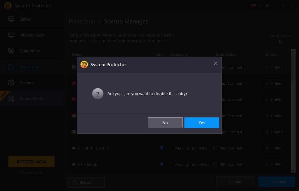Click the System Protector shield logo
Viewport: 299px width, 191px height.
tap(8, 5)
